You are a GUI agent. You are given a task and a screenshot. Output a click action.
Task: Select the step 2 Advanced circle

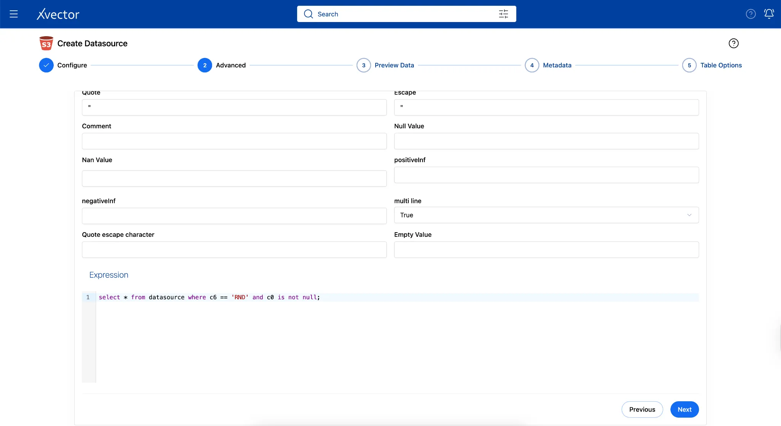pyautogui.click(x=205, y=65)
